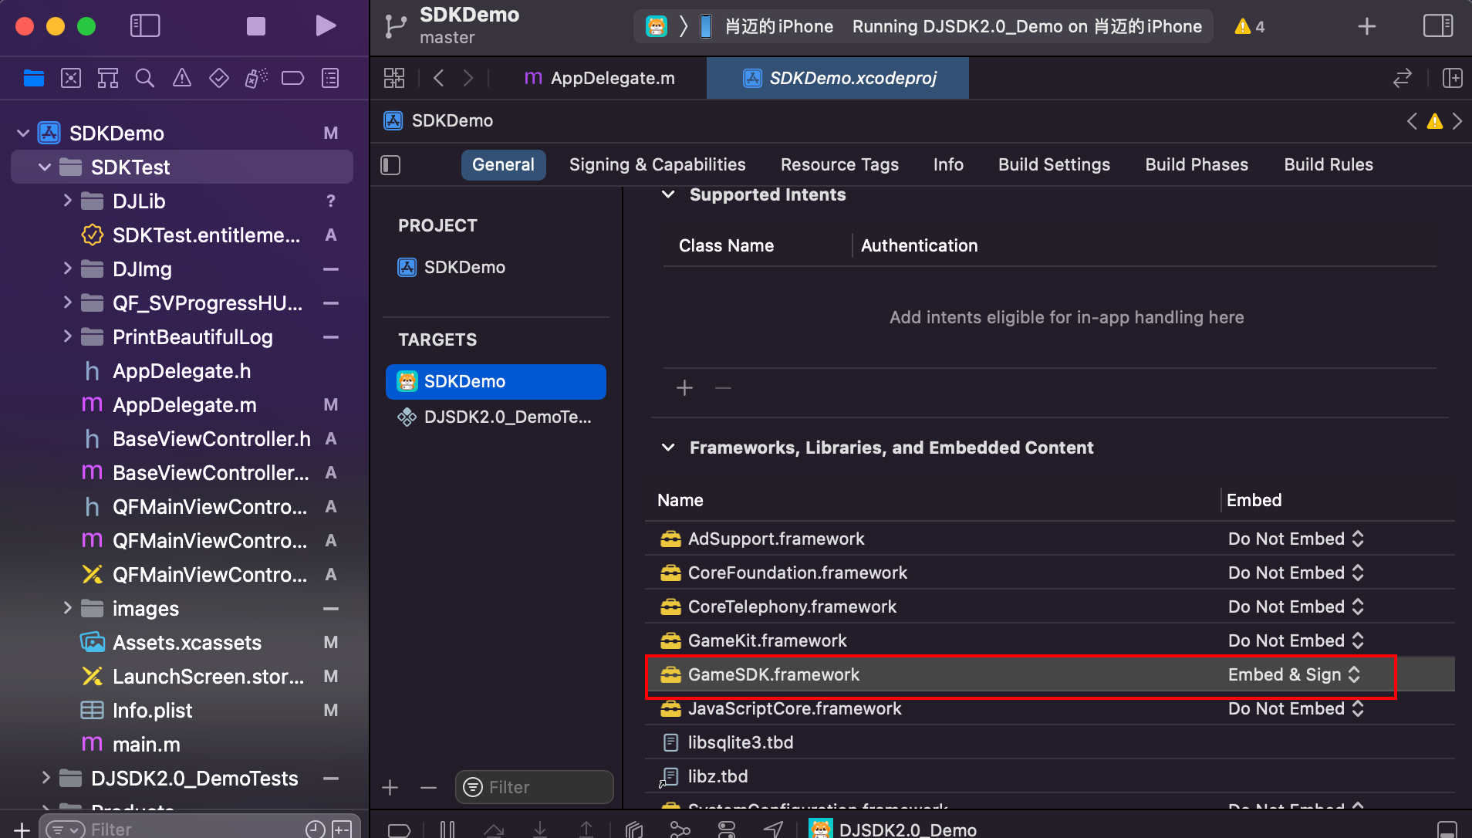Open Signing & Capabilities tab
This screenshot has height=838, width=1472.
[657, 165]
